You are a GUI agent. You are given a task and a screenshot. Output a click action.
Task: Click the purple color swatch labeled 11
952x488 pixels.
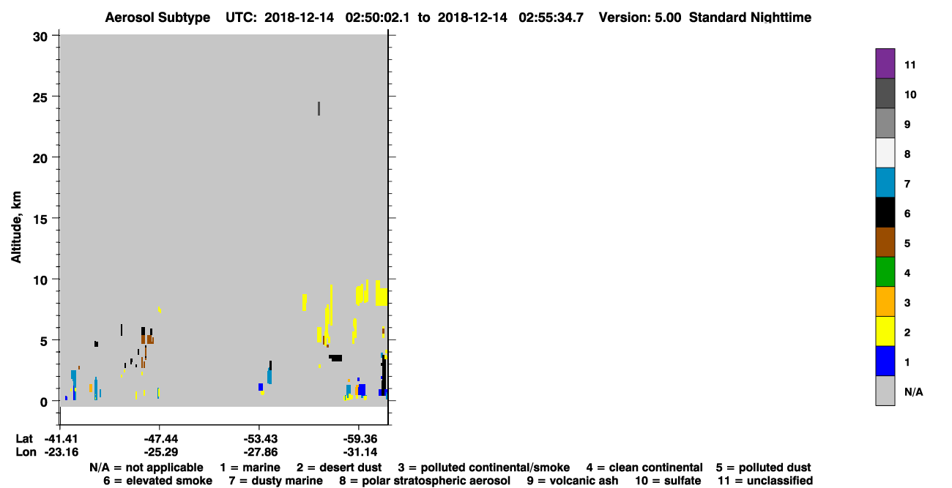click(885, 64)
